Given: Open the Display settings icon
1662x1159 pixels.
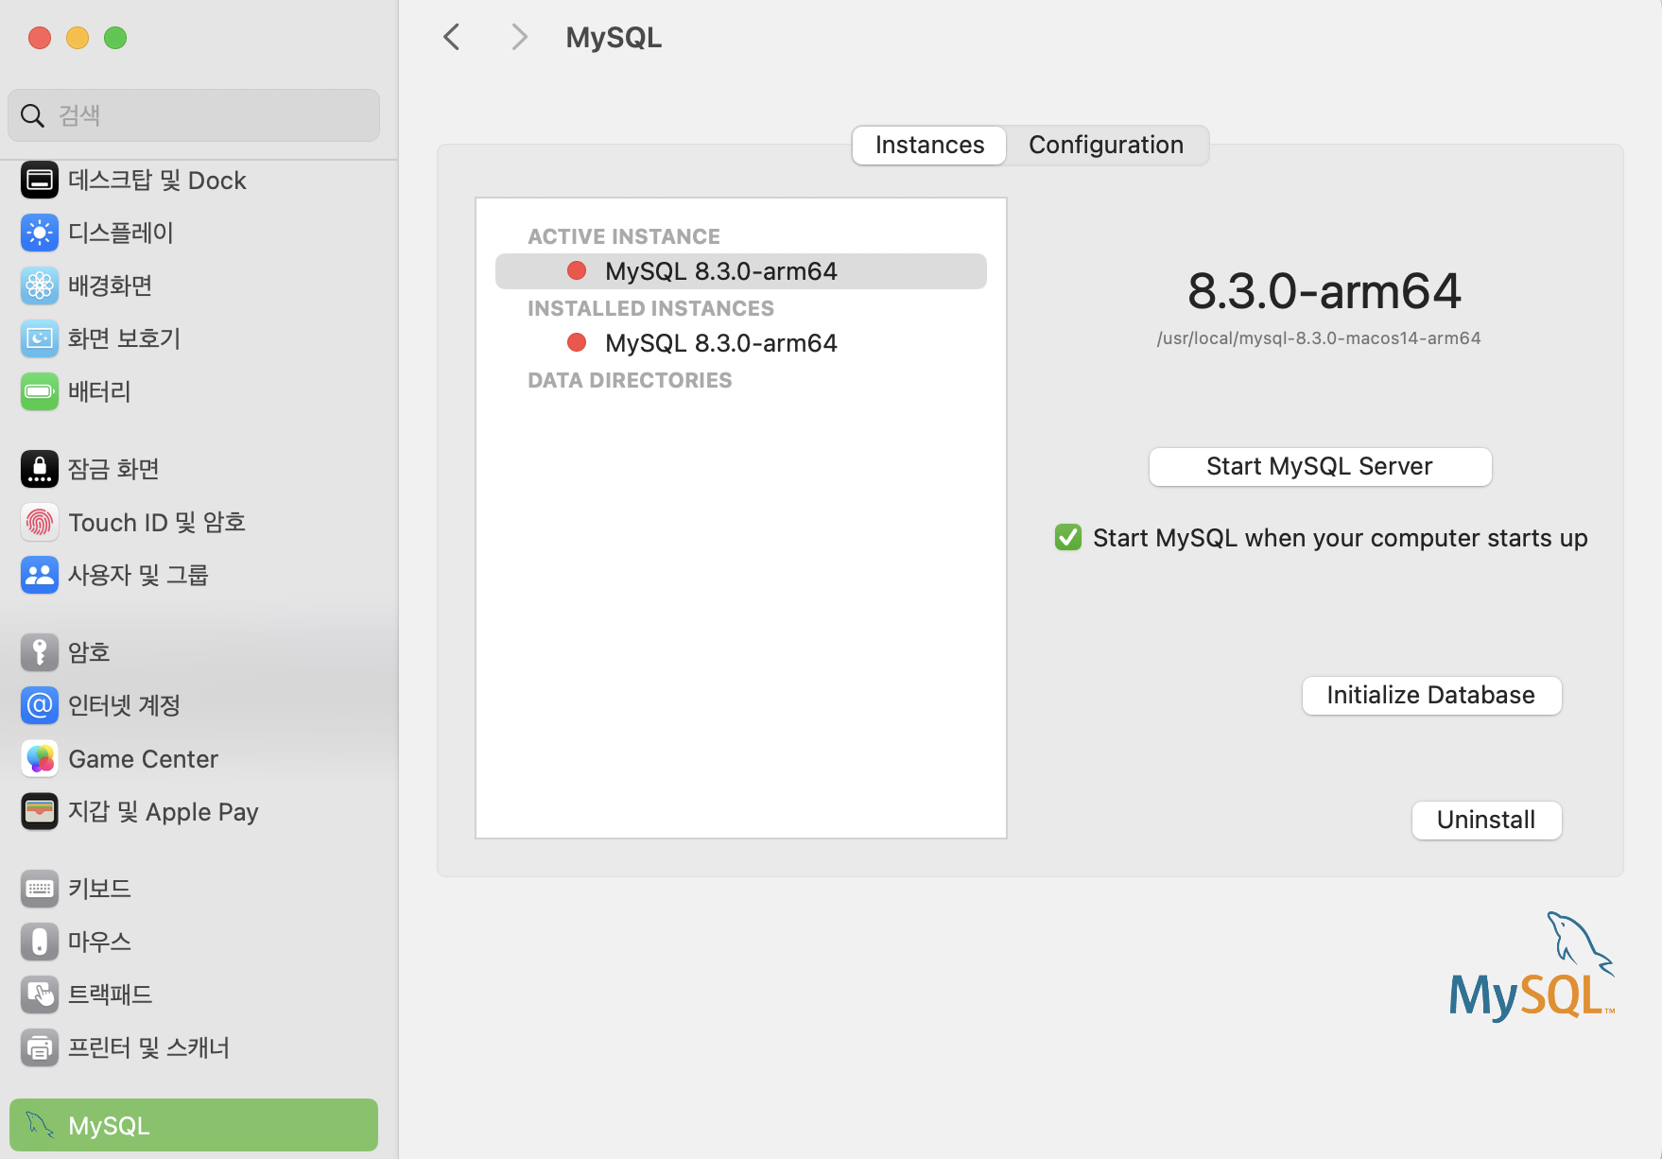Looking at the screenshot, I should (40, 233).
